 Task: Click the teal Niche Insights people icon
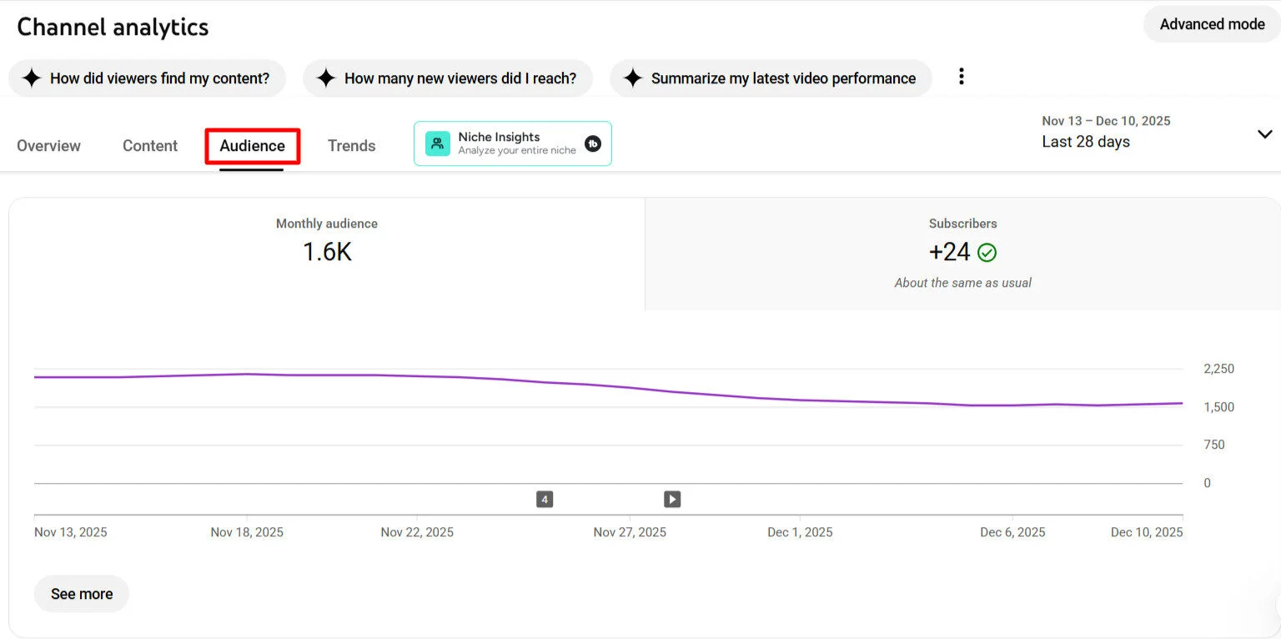(437, 143)
